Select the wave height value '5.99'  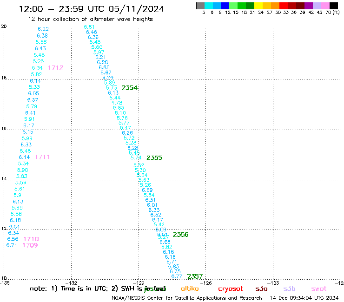(27, 138)
